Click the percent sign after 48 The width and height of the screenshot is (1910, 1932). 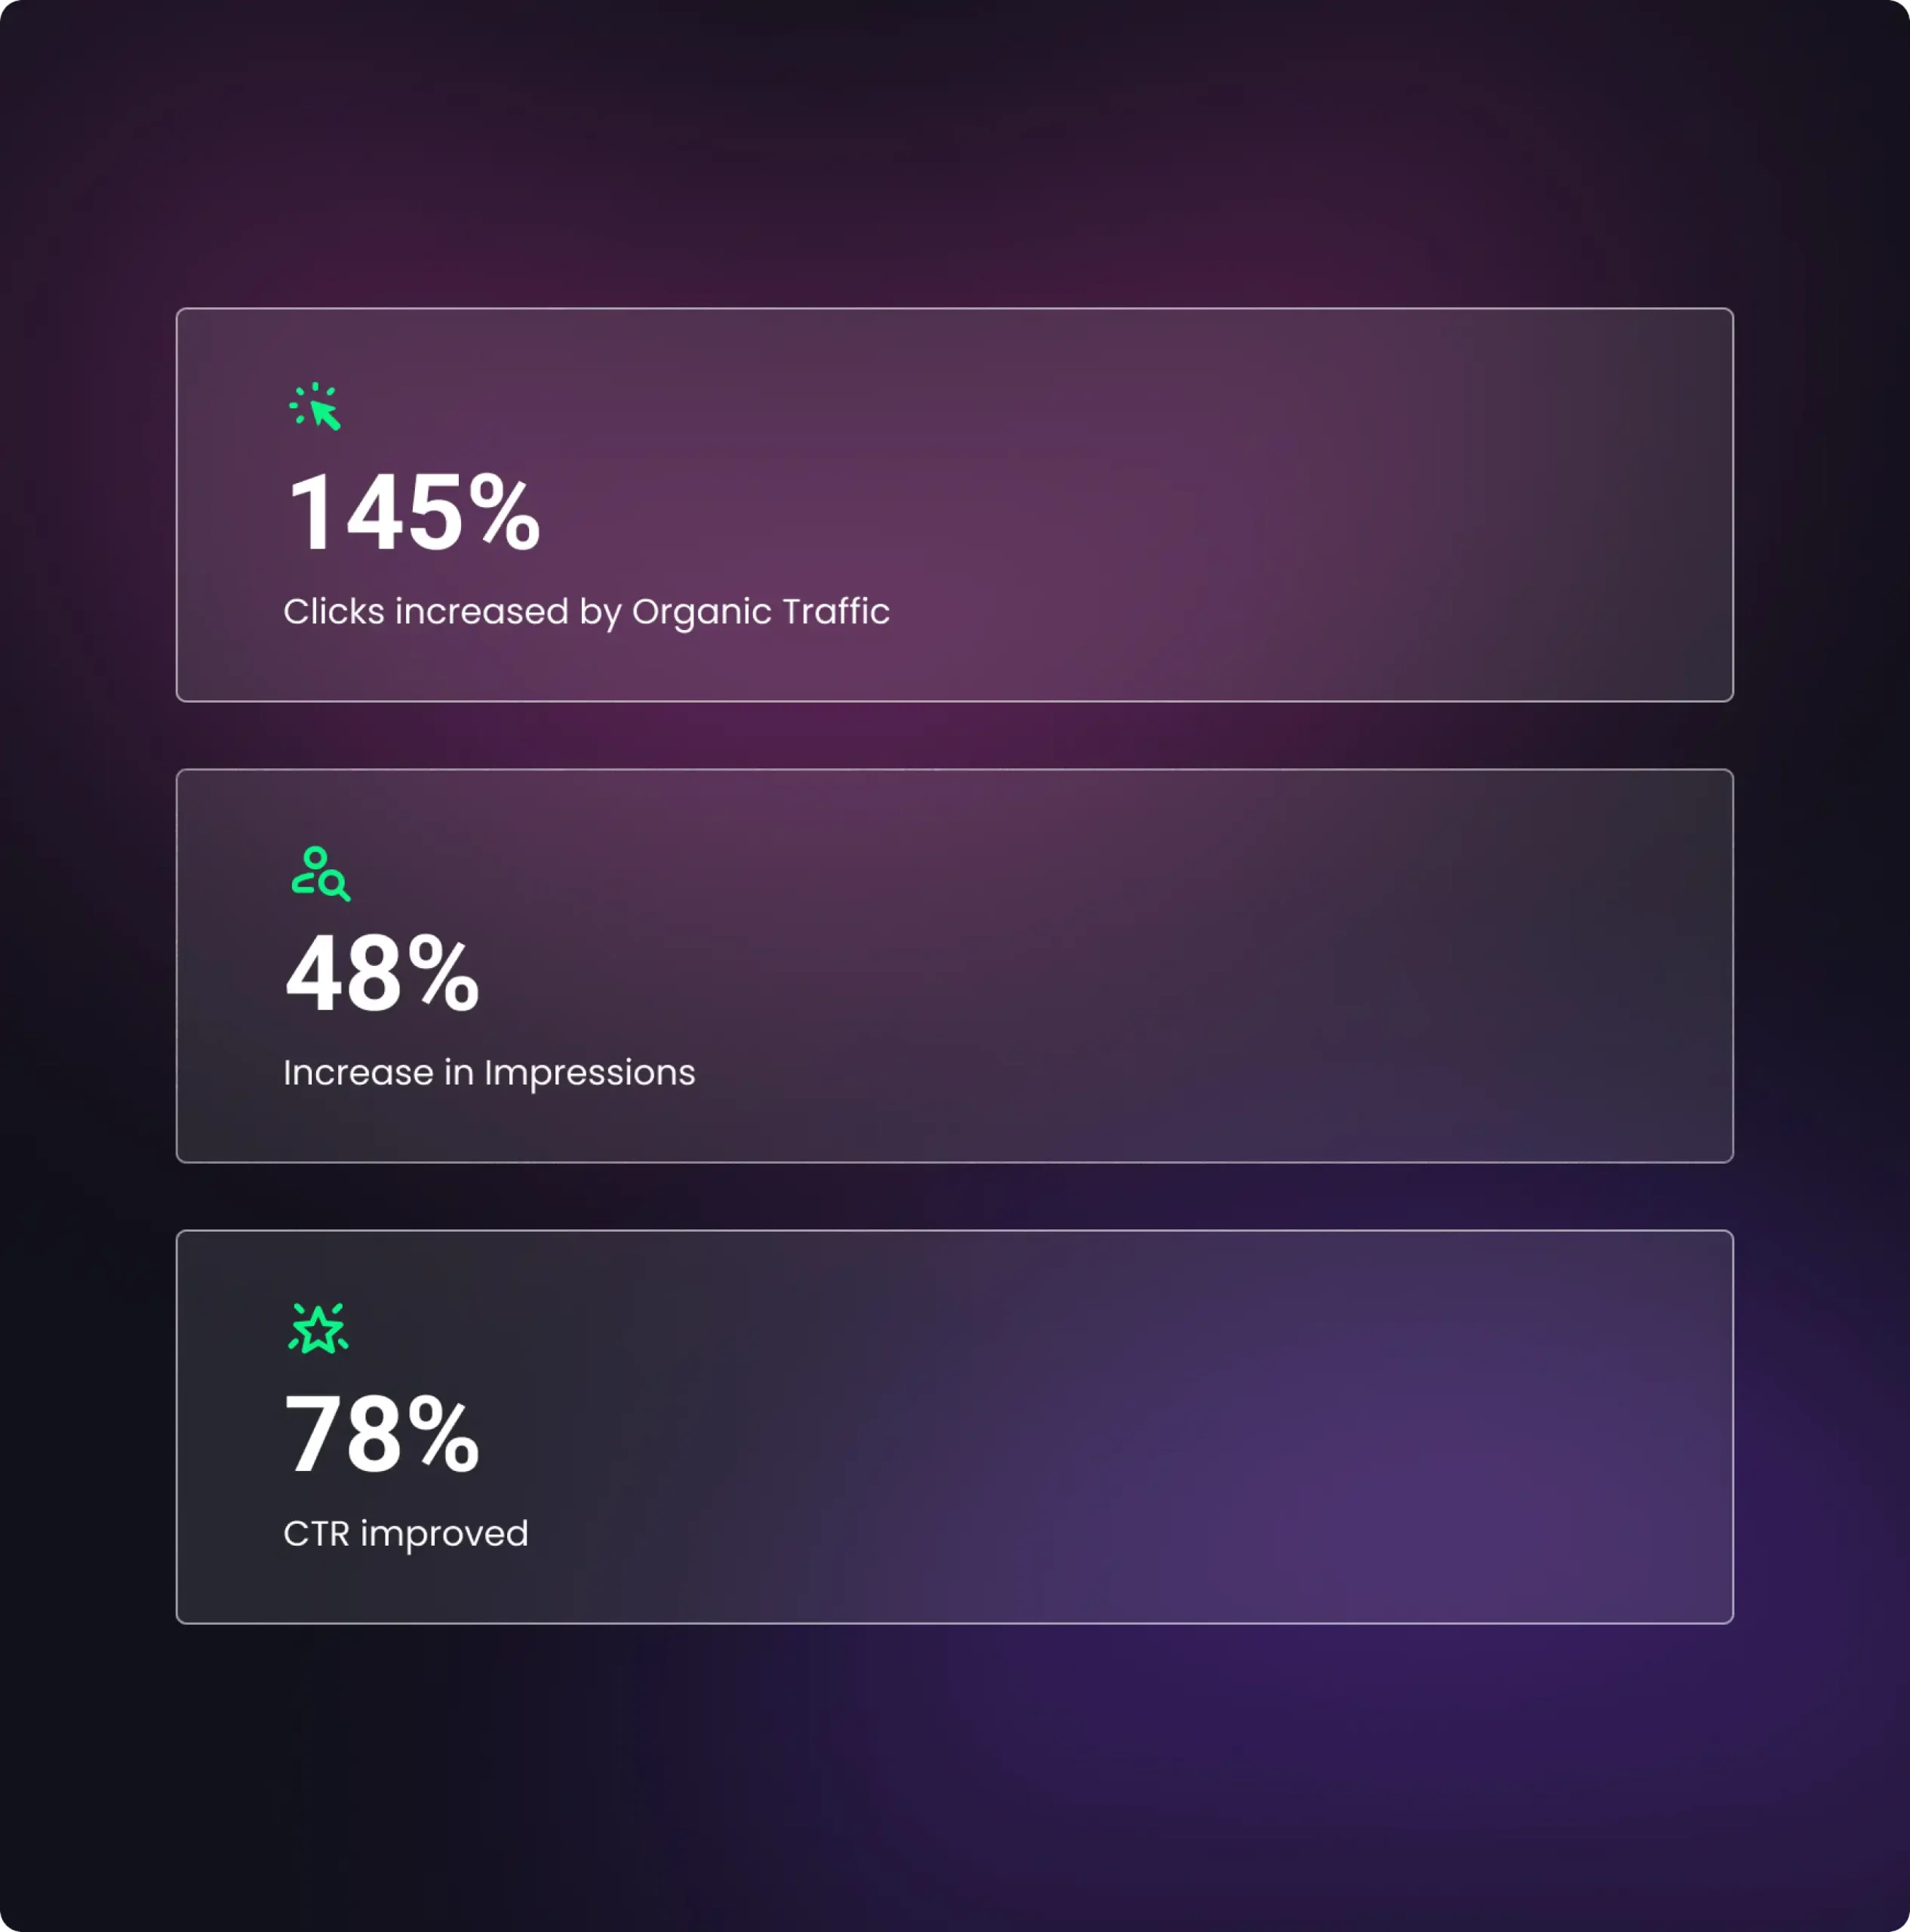point(443,974)
